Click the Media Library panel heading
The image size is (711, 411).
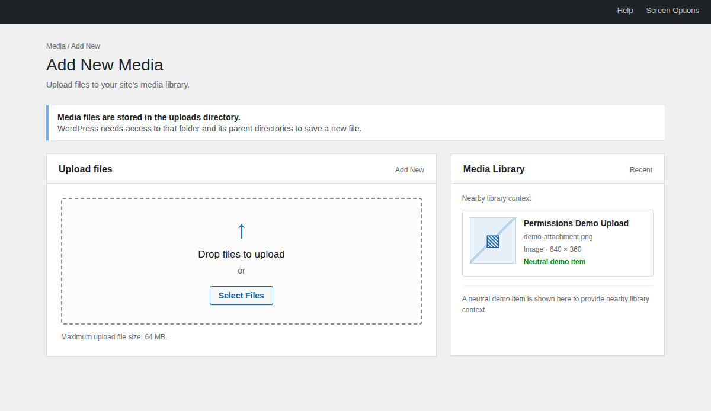(x=494, y=169)
